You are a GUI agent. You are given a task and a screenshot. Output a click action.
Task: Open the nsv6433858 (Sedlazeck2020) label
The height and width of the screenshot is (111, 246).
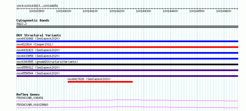(38, 56)
